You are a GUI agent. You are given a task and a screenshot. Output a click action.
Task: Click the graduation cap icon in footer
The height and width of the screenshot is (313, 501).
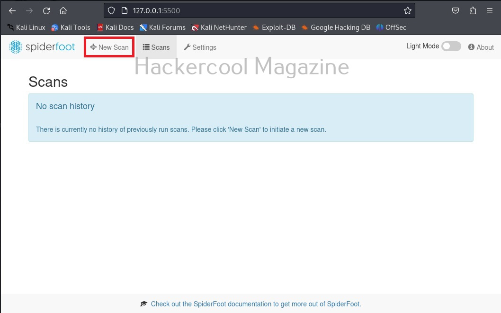pyautogui.click(x=144, y=304)
